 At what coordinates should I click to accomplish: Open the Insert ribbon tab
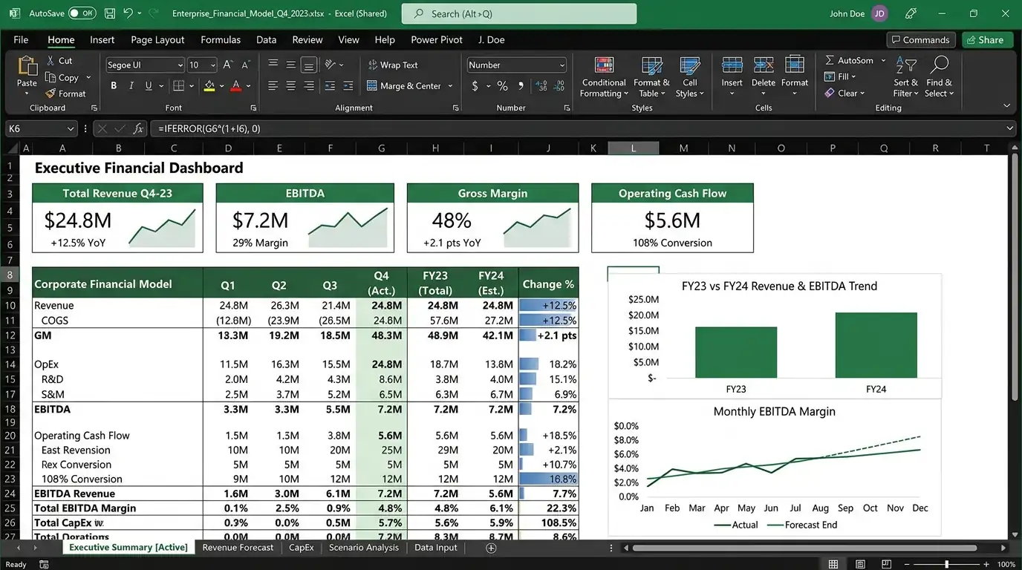(x=102, y=40)
